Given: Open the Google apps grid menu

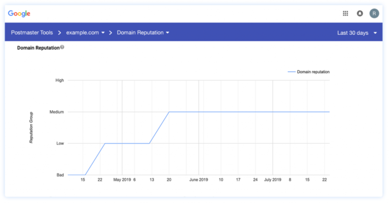Looking at the screenshot, I should tap(345, 13).
